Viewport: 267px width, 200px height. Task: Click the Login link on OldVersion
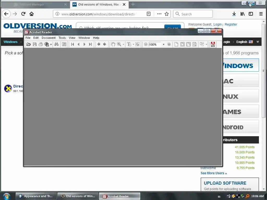click(217, 24)
